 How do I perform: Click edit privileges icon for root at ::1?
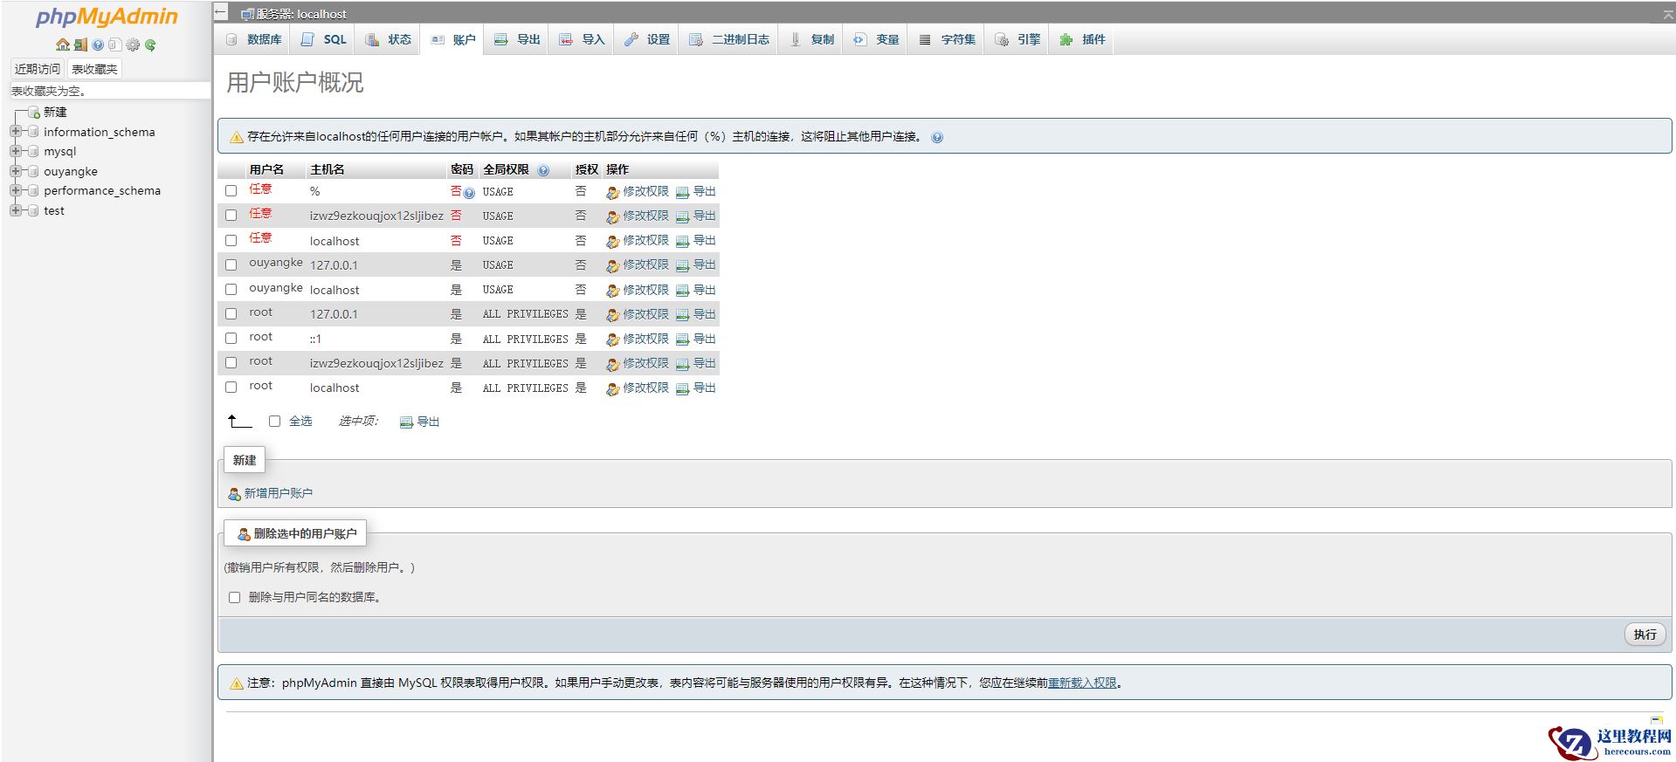(613, 339)
